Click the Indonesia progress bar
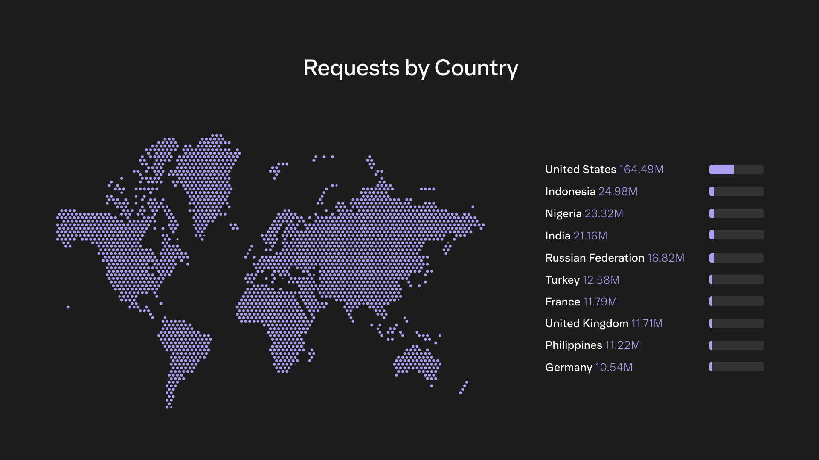The image size is (819, 460). point(736,192)
